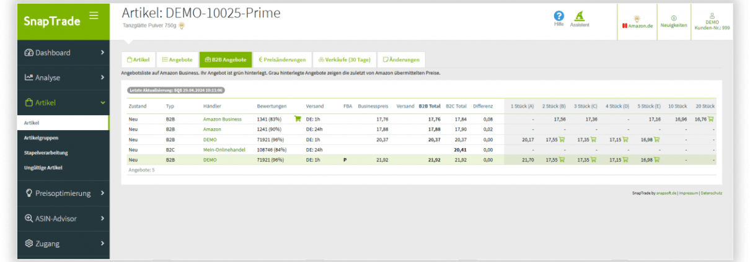
Task: Open Neuigkeiten info icon in header
Action: [x=674, y=17]
